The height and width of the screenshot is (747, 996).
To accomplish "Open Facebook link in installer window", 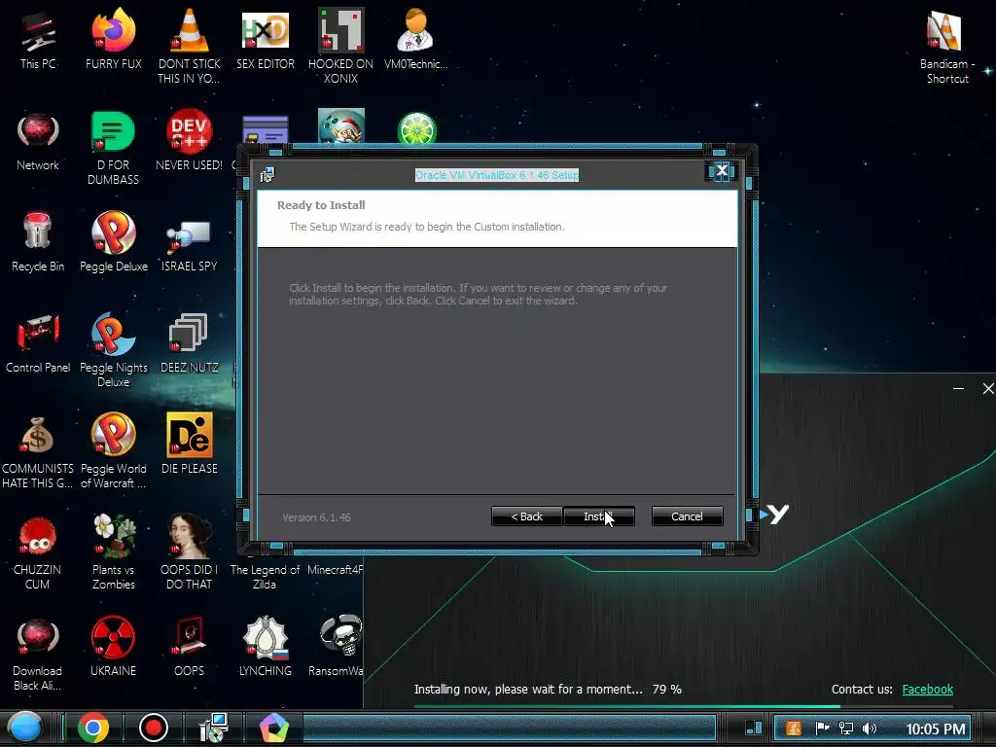I will (x=927, y=690).
